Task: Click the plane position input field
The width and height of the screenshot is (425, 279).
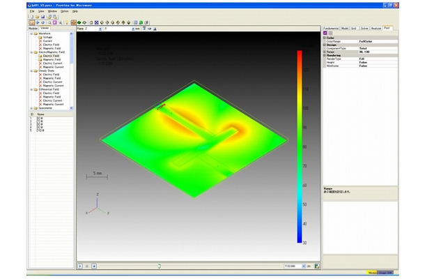Action: click(x=118, y=29)
